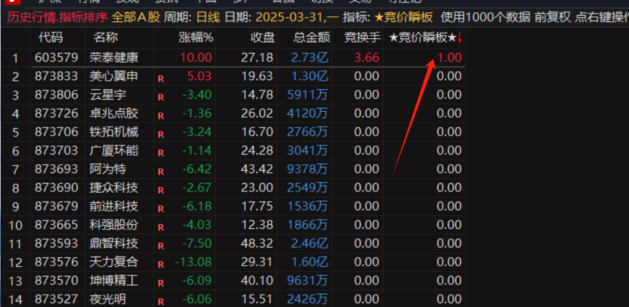This screenshot has height=307, width=629.
Task: Select the 鼎智科技 stock name
Action: 114,243
